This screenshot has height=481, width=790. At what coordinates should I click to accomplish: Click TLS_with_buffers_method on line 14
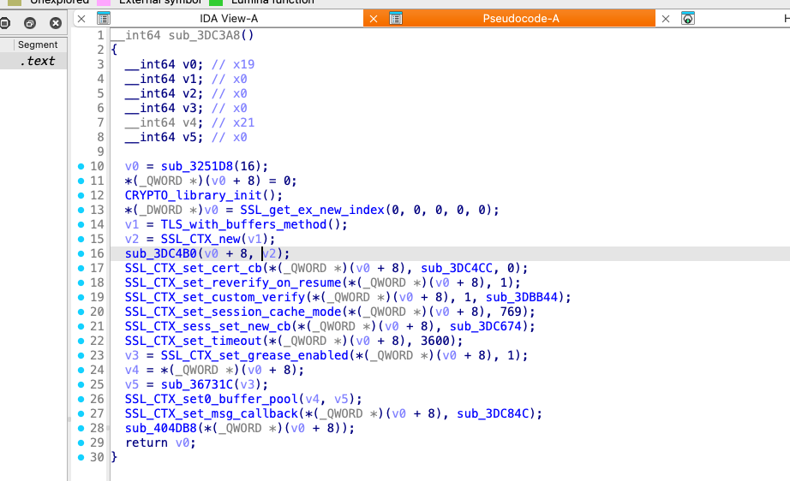pos(243,224)
